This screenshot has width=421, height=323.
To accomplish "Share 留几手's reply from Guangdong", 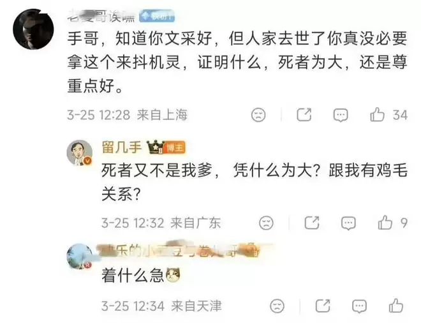I will point(312,223).
